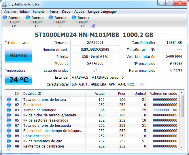Select drive G: status orb icon
This screenshot has height=155, width=189.
pyautogui.click(x=74, y=18)
